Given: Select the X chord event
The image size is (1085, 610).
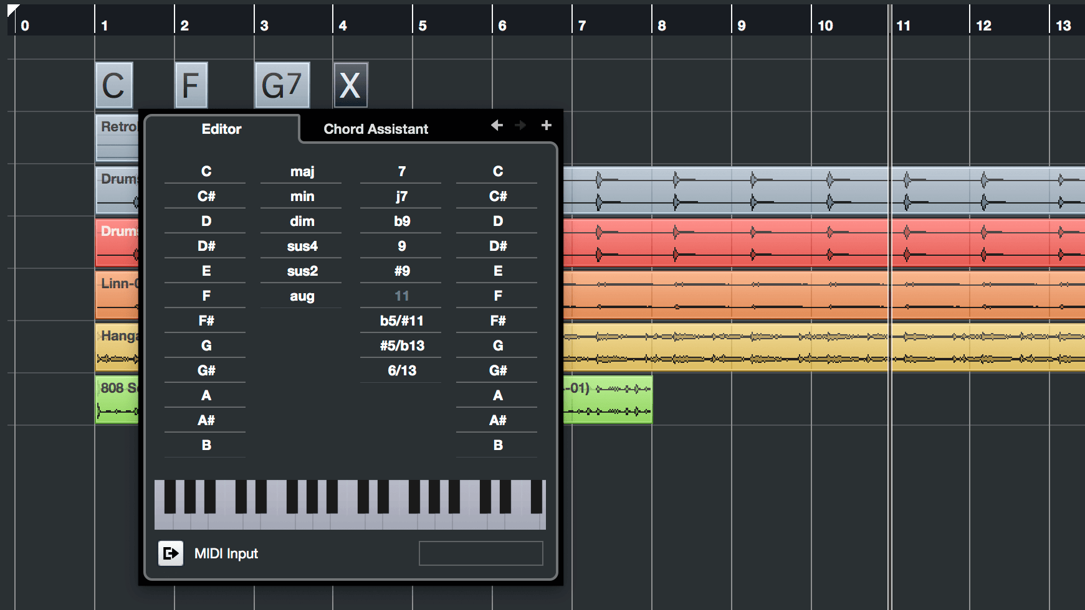Looking at the screenshot, I should pos(351,85).
